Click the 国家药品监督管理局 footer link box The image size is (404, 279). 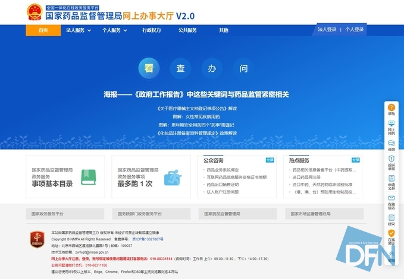click(237, 214)
